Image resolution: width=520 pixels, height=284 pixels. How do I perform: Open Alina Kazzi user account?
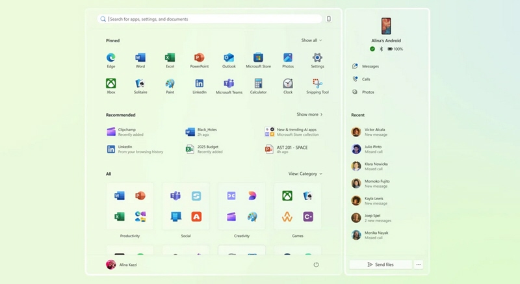[122, 265]
